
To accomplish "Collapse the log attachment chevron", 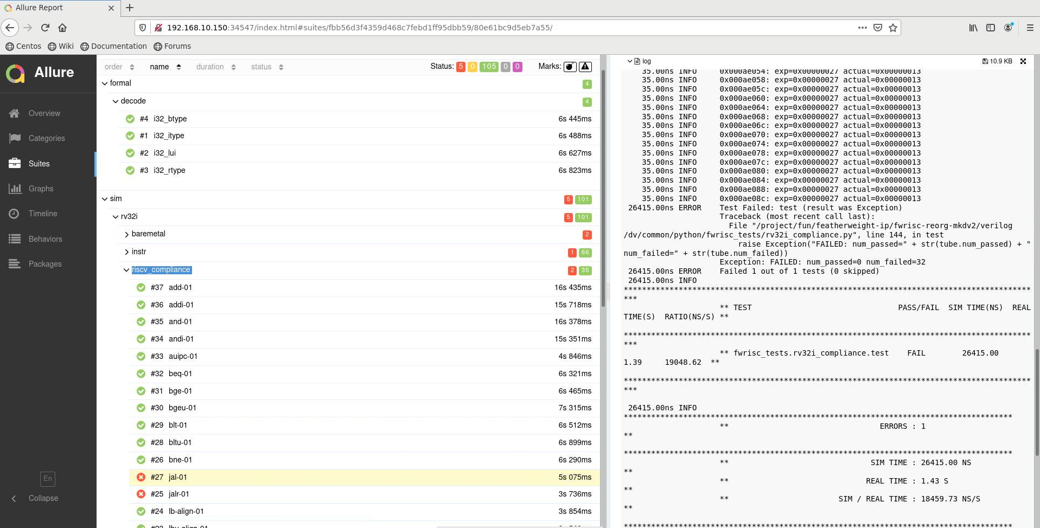I will (629, 61).
